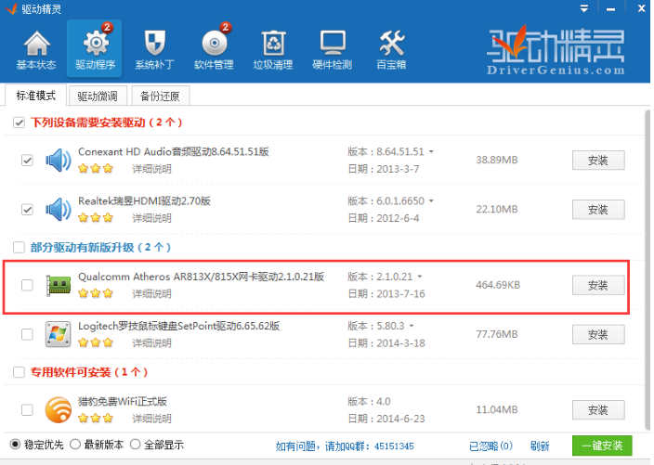This screenshot has width=654, height=465.
Task: Open 详细说明 for Conexant HD Audio
Action: [x=151, y=169]
